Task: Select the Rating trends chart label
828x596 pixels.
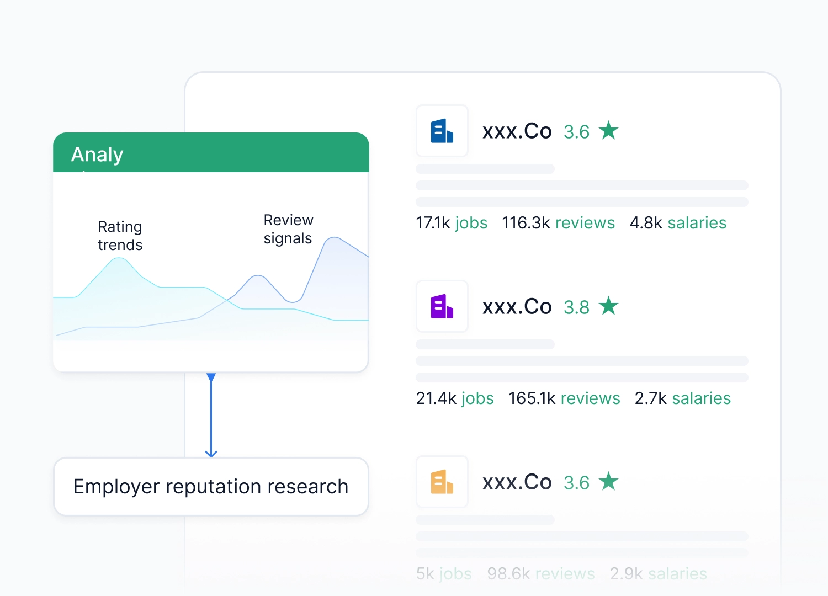Action: pyautogui.click(x=120, y=236)
